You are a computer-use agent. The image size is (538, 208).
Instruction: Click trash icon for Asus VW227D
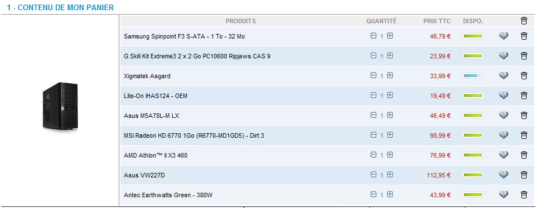point(524,175)
